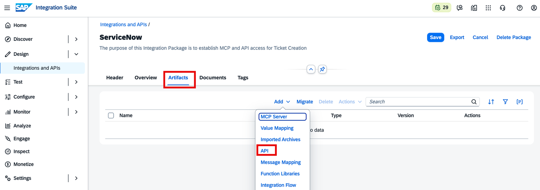The height and width of the screenshot is (190, 540).
Task: Open the support headset icon
Action: (x=503, y=7)
